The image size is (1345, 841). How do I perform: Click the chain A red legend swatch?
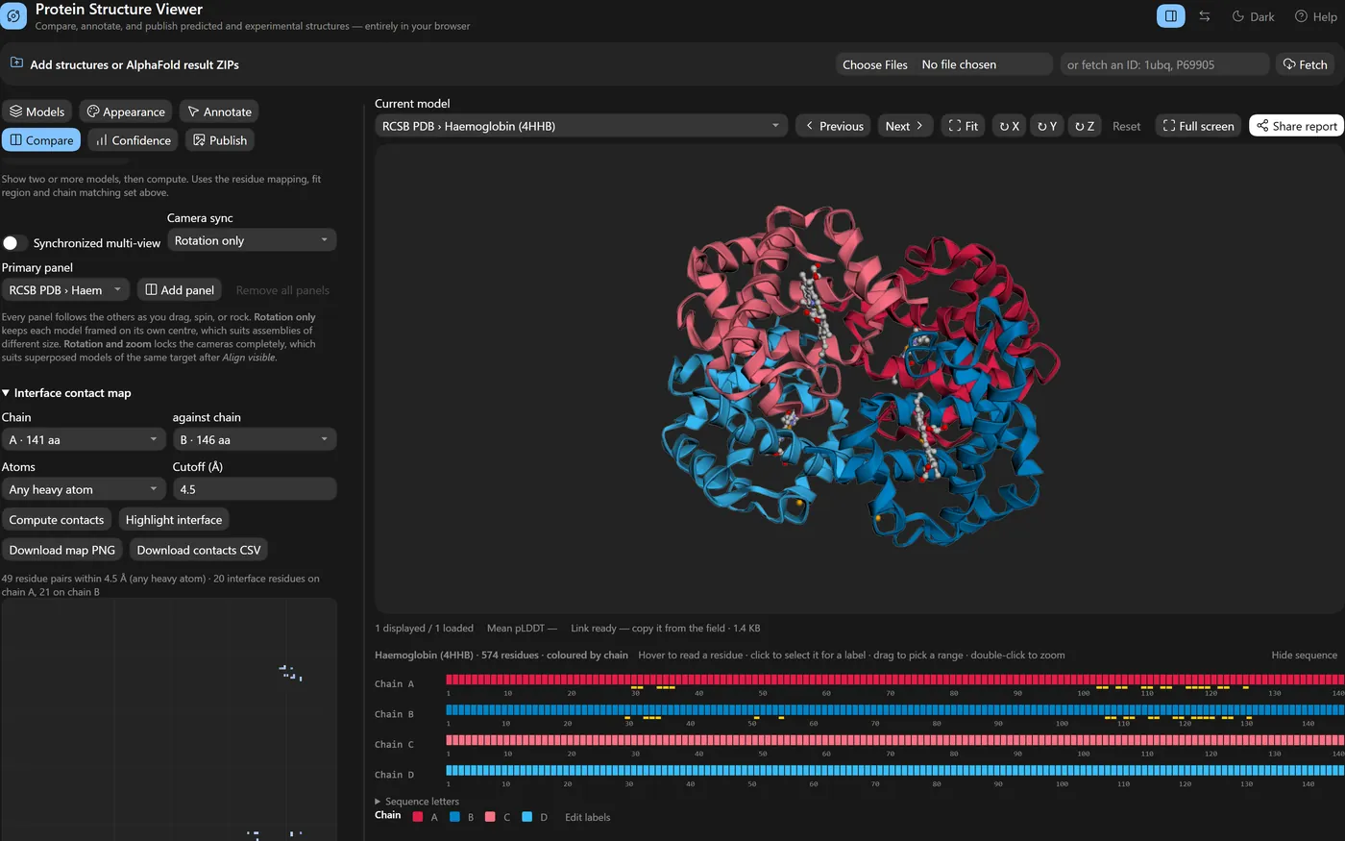(x=418, y=817)
